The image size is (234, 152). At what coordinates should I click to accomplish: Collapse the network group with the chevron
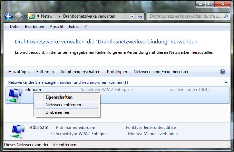(226, 82)
